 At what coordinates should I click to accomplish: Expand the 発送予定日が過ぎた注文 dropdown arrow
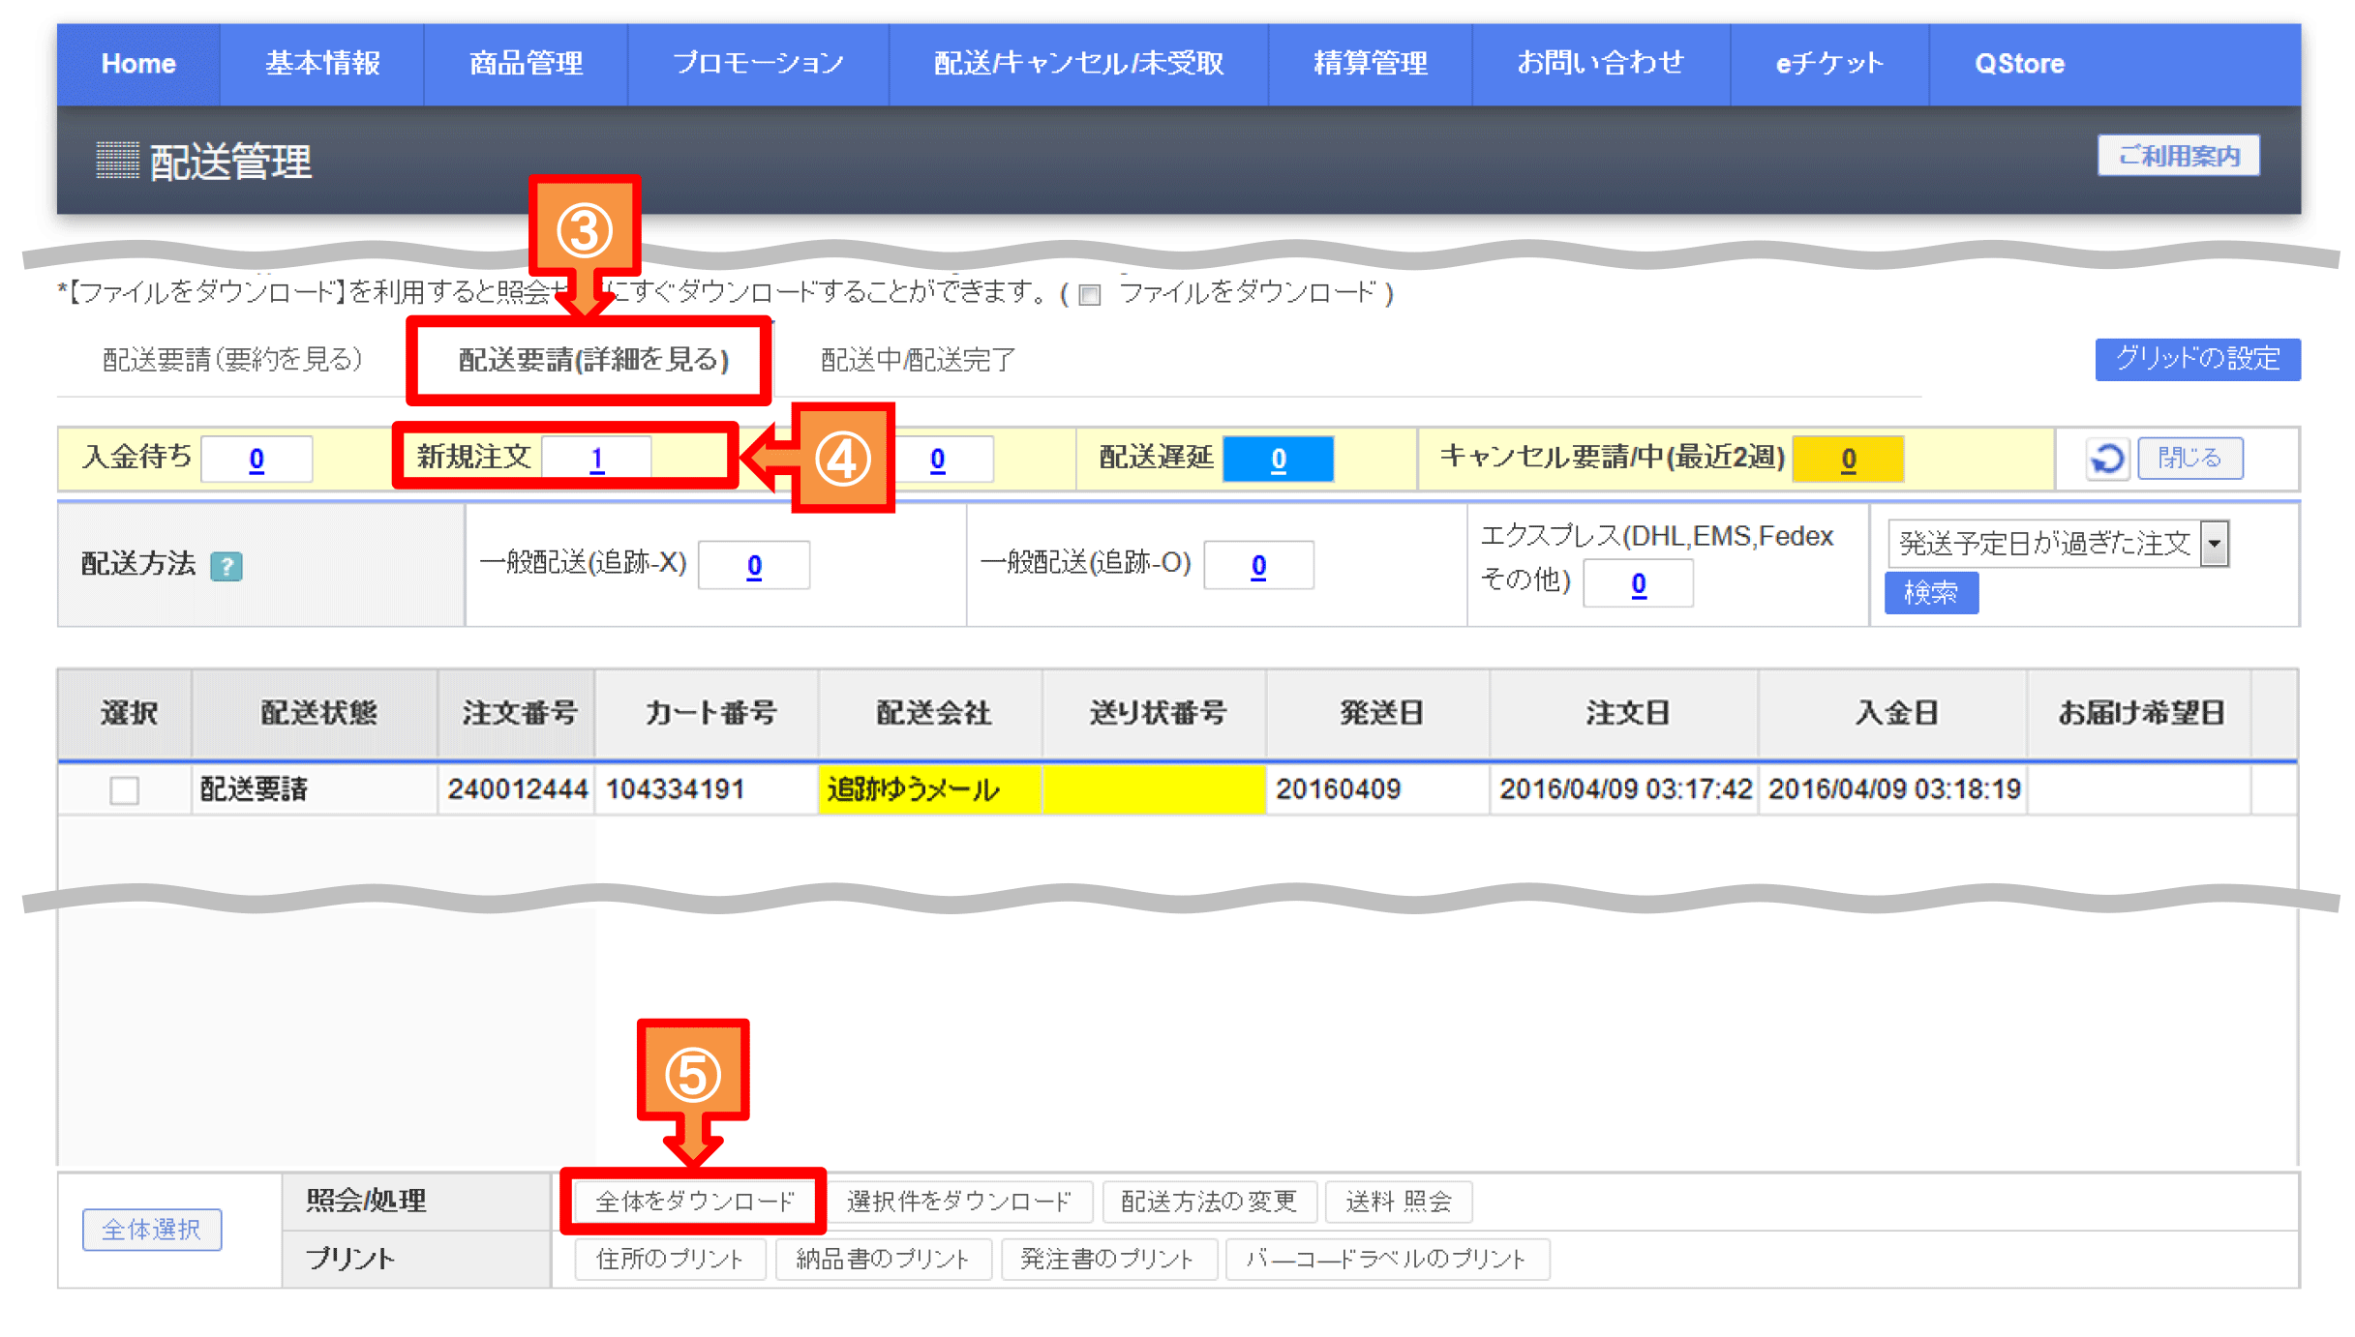click(x=2215, y=543)
